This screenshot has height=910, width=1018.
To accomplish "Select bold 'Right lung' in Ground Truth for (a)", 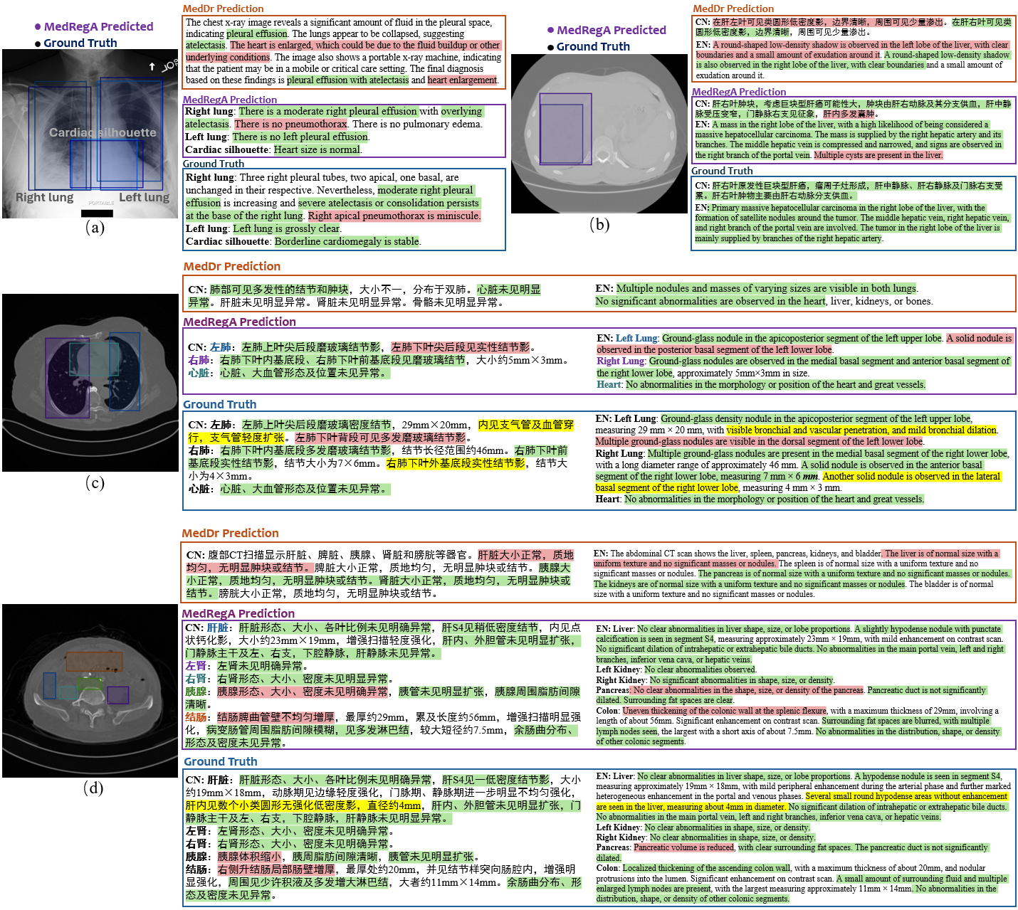I will (210, 178).
